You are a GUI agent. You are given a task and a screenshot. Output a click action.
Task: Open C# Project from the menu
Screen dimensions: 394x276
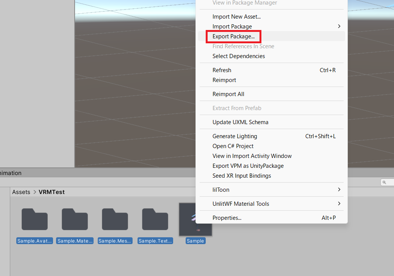(x=233, y=146)
